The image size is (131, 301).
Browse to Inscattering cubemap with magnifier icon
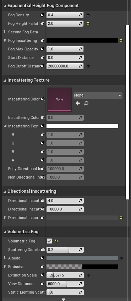point(86,104)
